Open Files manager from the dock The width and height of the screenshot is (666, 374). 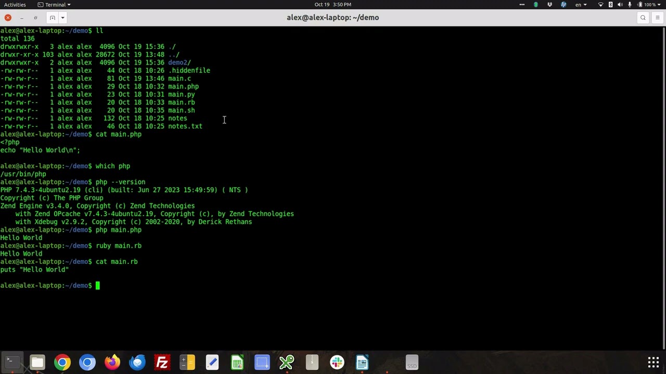tap(37, 362)
